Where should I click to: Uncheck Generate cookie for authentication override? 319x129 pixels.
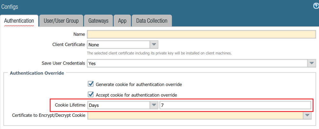click(91, 84)
